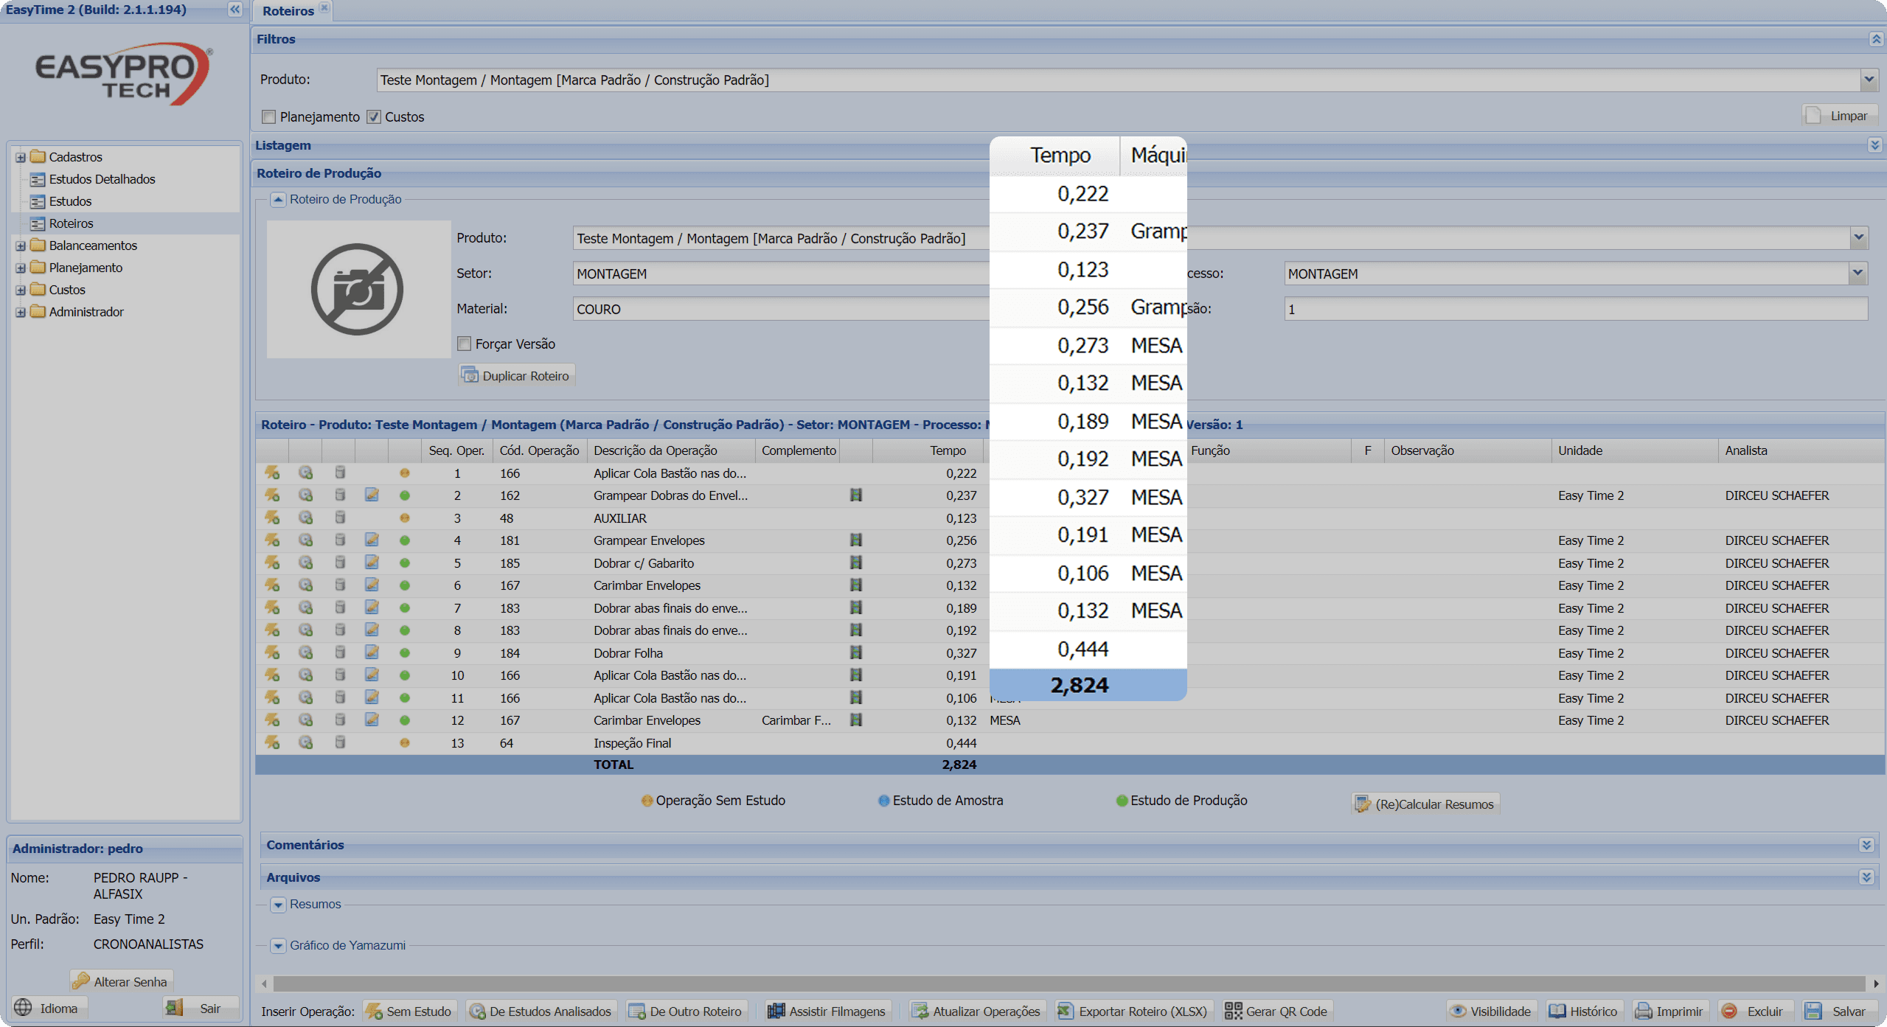This screenshot has width=1887, height=1027.
Task: Collapse the Filtros section
Action: coord(1876,39)
